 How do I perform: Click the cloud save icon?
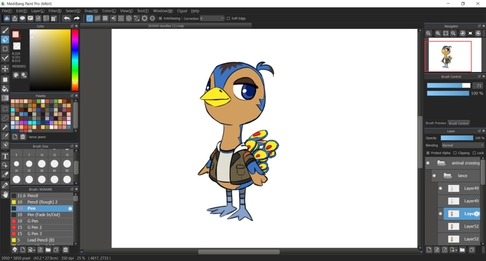[7, 19]
